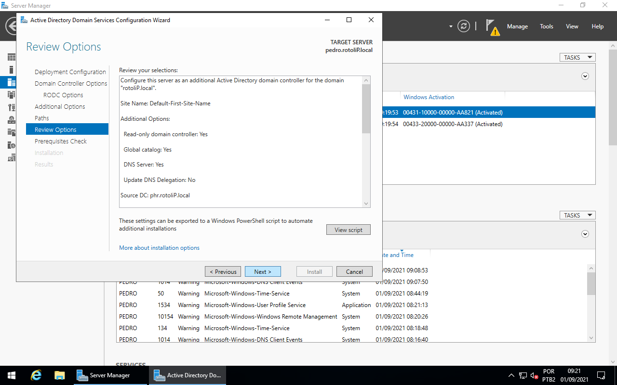The image size is (617, 385).
Task: Click the review selections scrollbar down arrow
Action: click(x=366, y=203)
